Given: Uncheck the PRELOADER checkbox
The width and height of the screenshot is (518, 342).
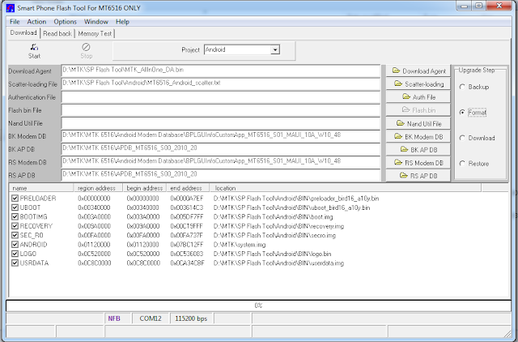Looking at the screenshot, I should click(15, 198).
